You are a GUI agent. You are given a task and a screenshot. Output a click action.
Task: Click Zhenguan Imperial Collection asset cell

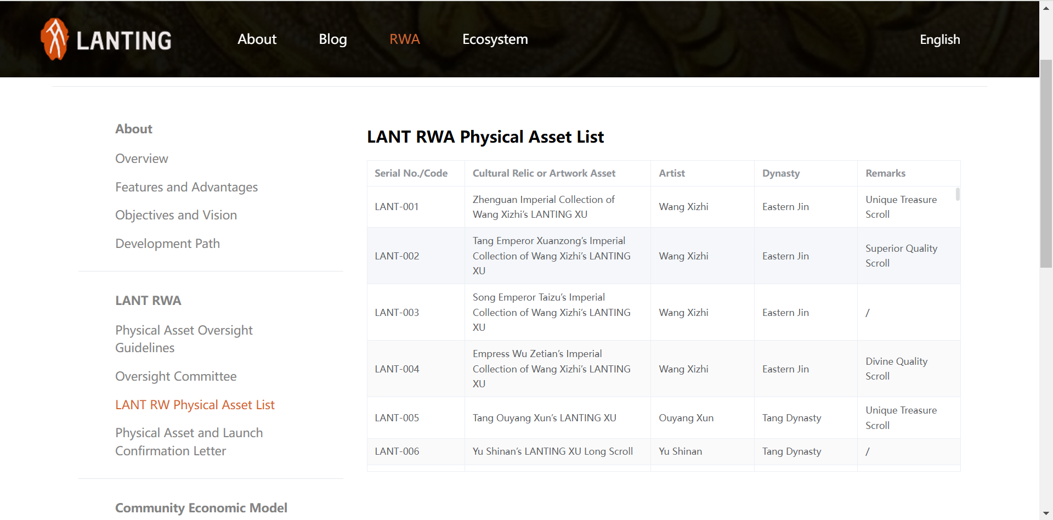click(x=558, y=207)
